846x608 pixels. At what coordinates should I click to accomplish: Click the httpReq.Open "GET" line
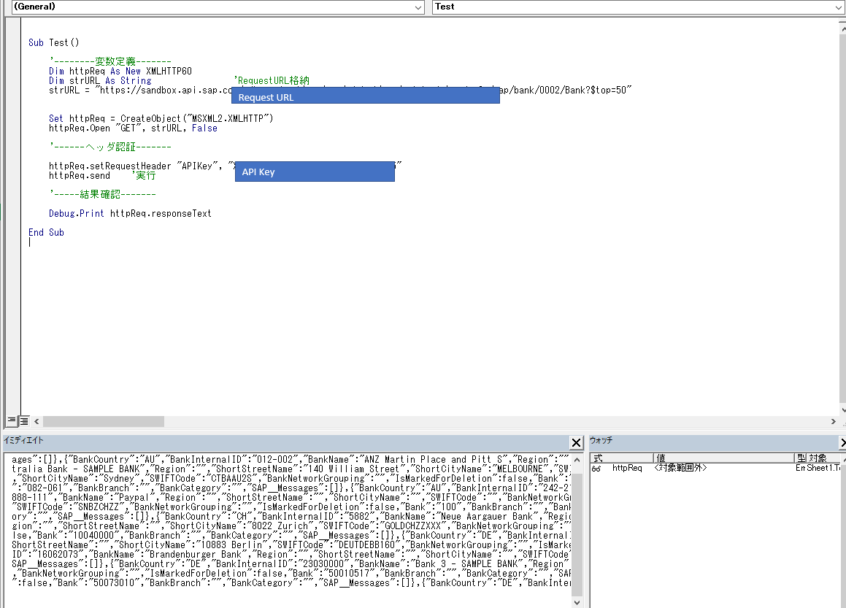point(134,128)
